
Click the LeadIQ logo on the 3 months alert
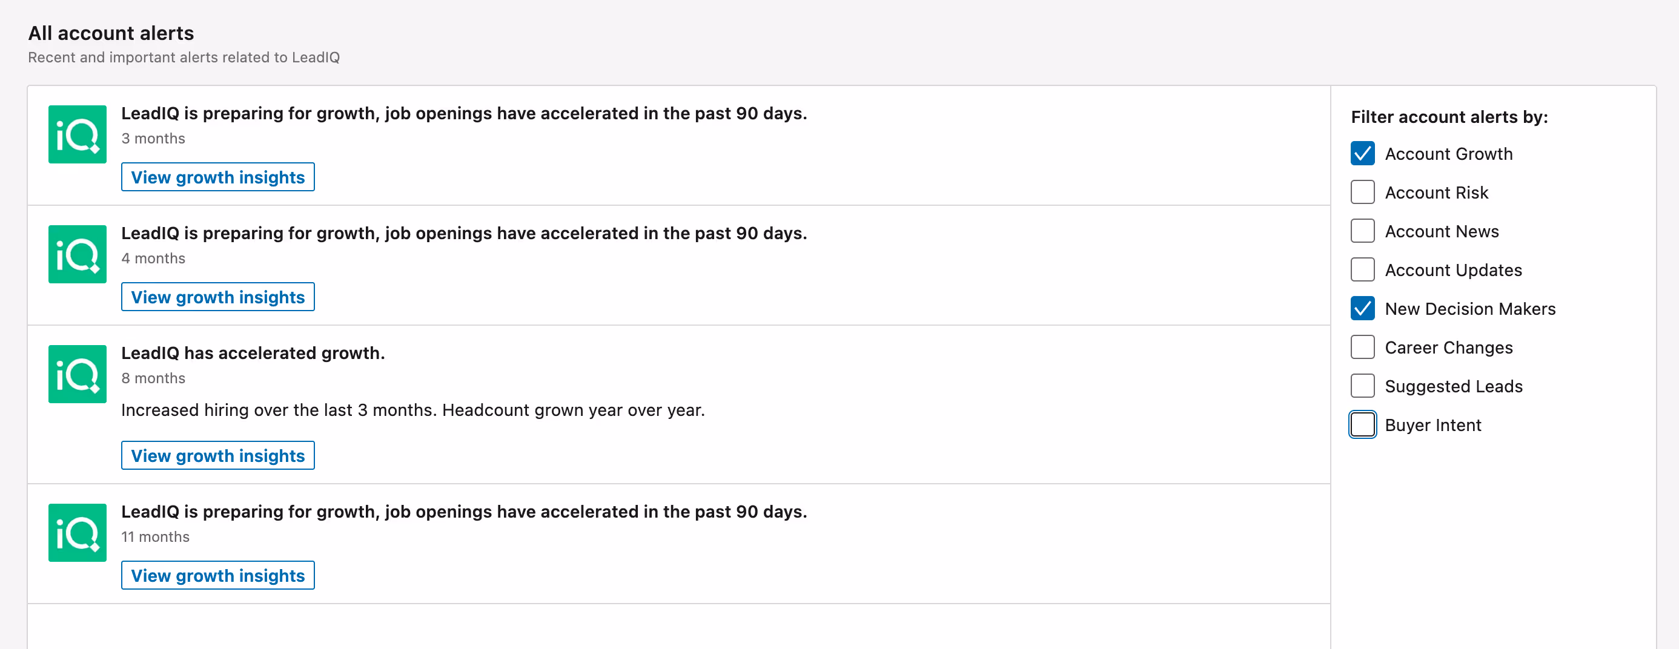coord(77,134)
